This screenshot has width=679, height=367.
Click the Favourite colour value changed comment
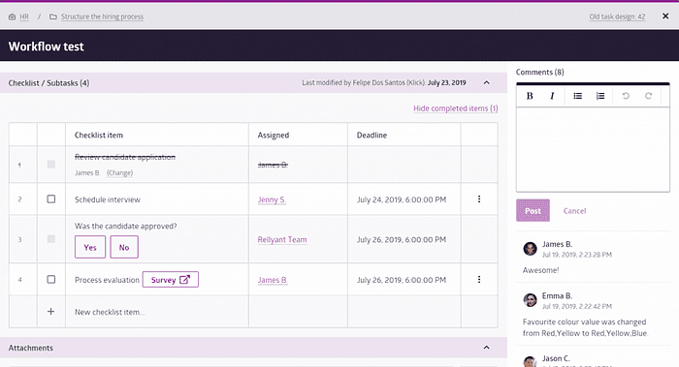586,327
